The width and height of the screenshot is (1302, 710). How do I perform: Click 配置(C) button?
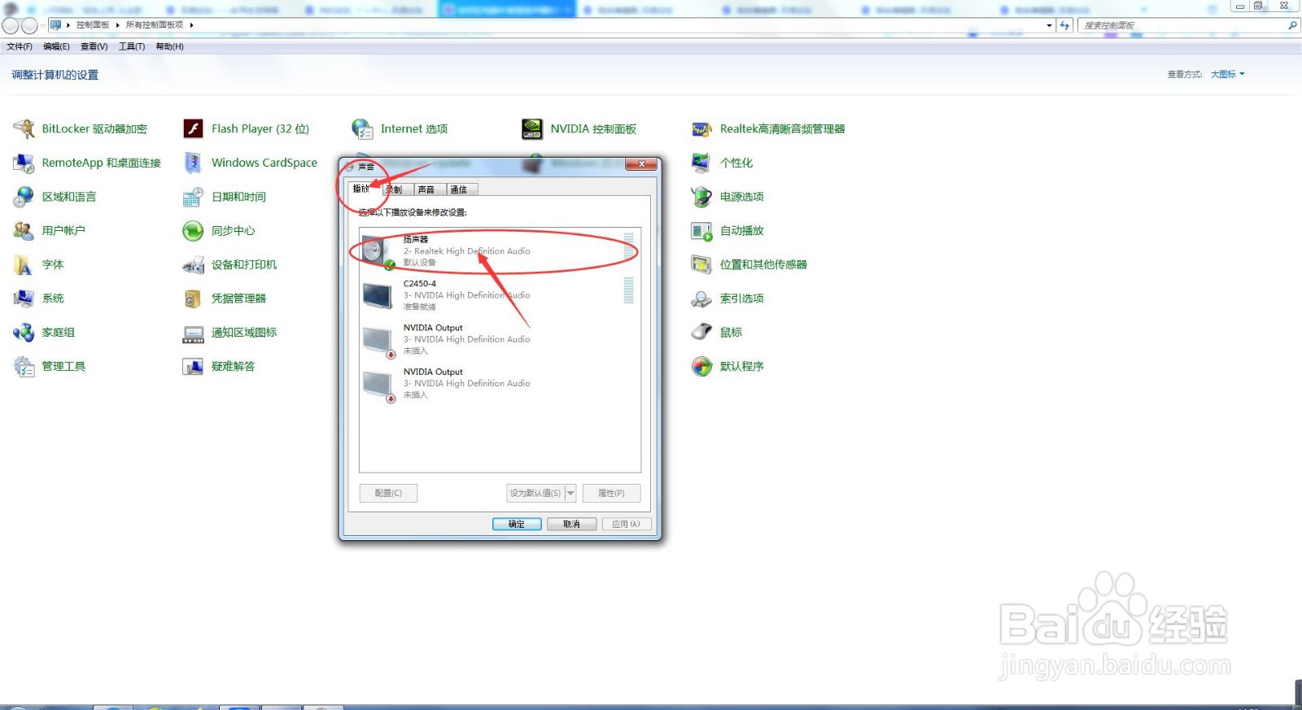[x=388, y=493]
